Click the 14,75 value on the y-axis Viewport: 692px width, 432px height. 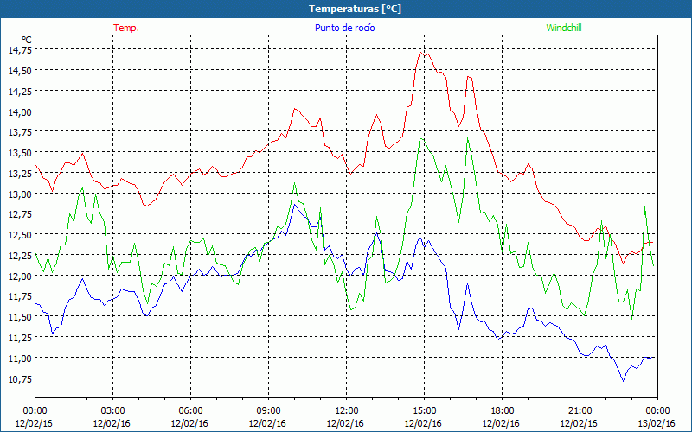pyautogui.click(x=20, y=50)
